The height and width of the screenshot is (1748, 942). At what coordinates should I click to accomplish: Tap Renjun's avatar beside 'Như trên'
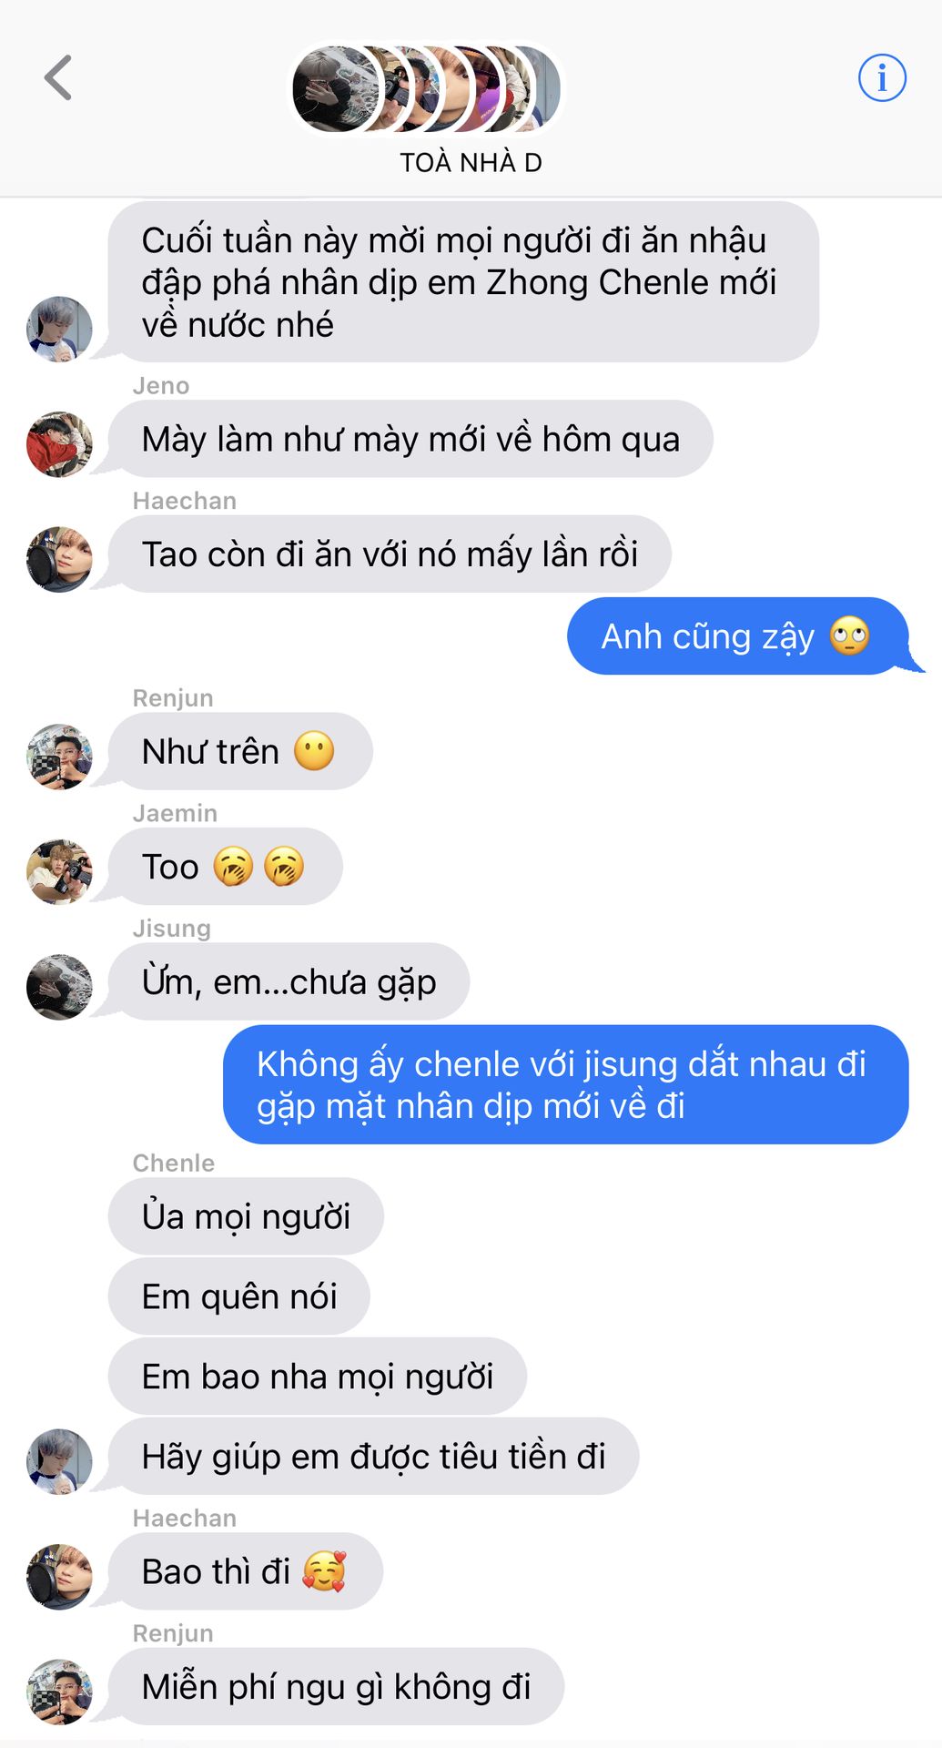59,757
